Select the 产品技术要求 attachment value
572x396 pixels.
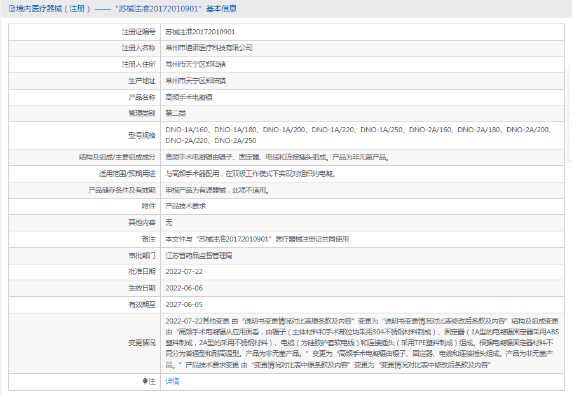pos(186,206)
